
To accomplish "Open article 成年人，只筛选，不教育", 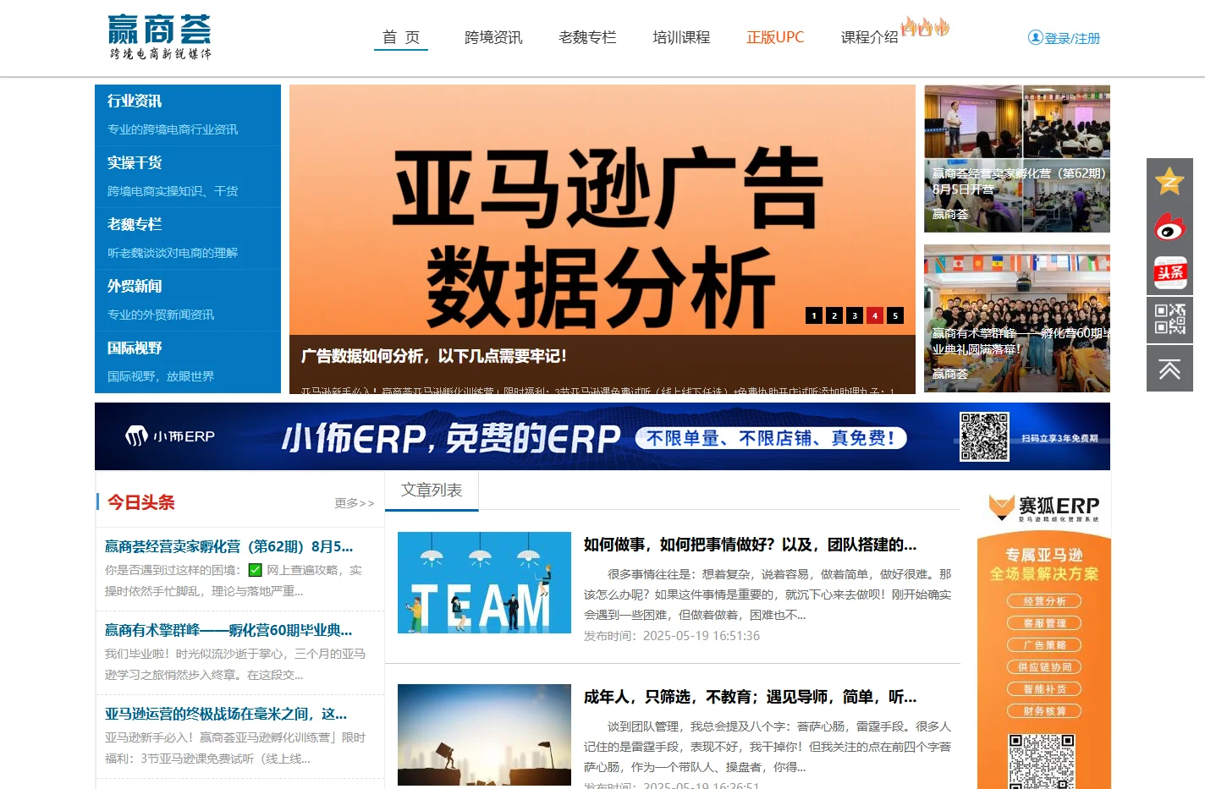I will tap(750, 697).
